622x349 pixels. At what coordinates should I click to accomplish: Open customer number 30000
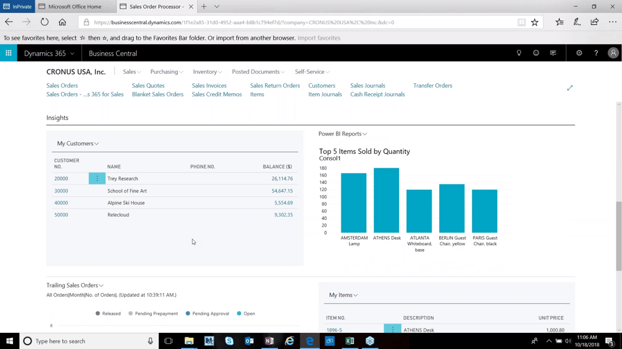click(61, 191)
